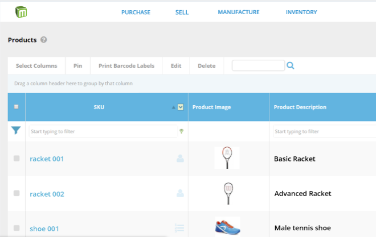Click the small green filter icon in SKU filter
The image size is (376, 237).
[182, 131]
